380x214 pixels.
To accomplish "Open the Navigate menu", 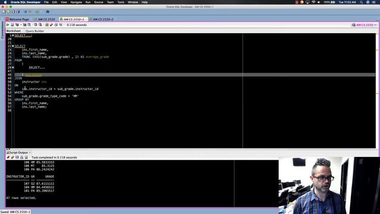I will coord(76,2).
